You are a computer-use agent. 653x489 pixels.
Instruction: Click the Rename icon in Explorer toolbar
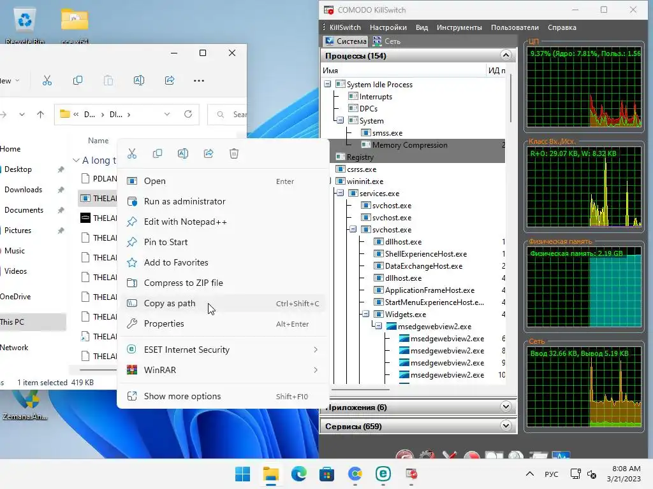point(138,80)
